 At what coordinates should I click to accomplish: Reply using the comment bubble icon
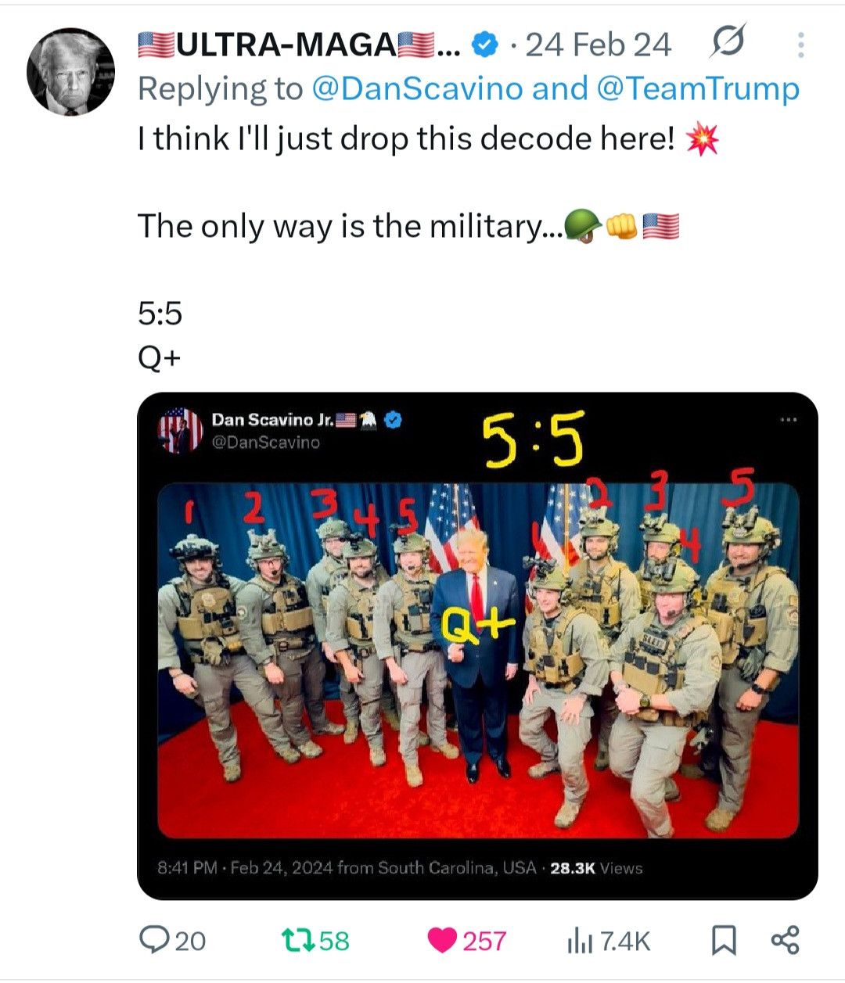[x=151, y=940]
